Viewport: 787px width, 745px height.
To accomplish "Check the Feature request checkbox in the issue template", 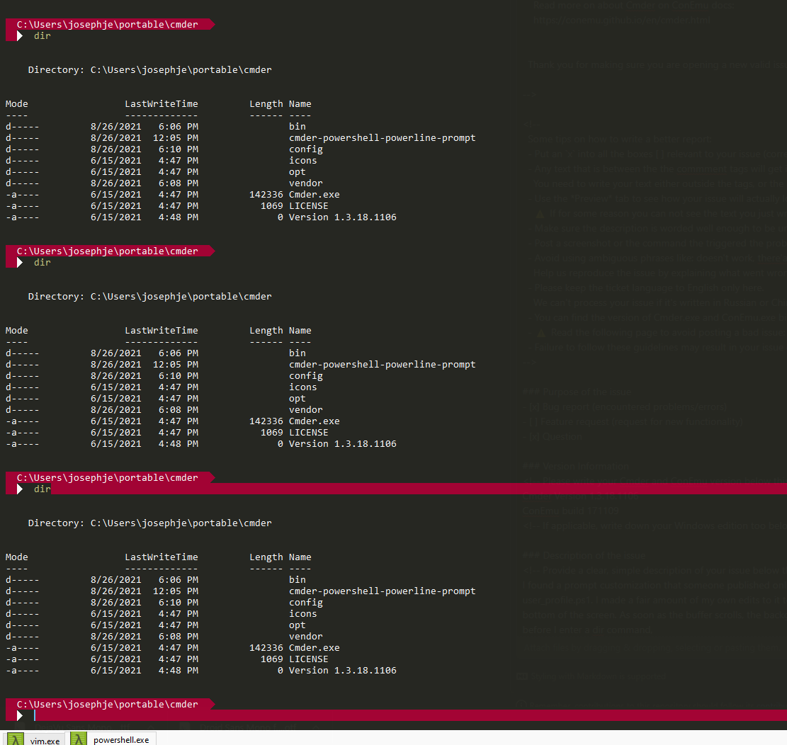I will 533,421.
